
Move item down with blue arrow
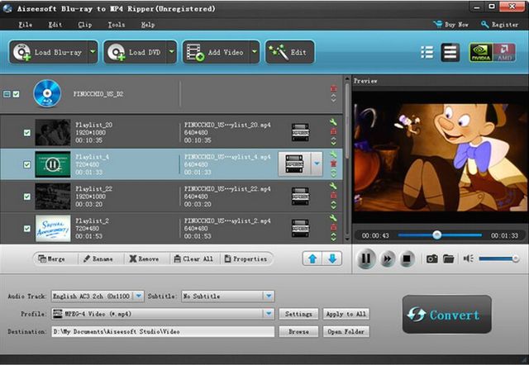point(332,258)
